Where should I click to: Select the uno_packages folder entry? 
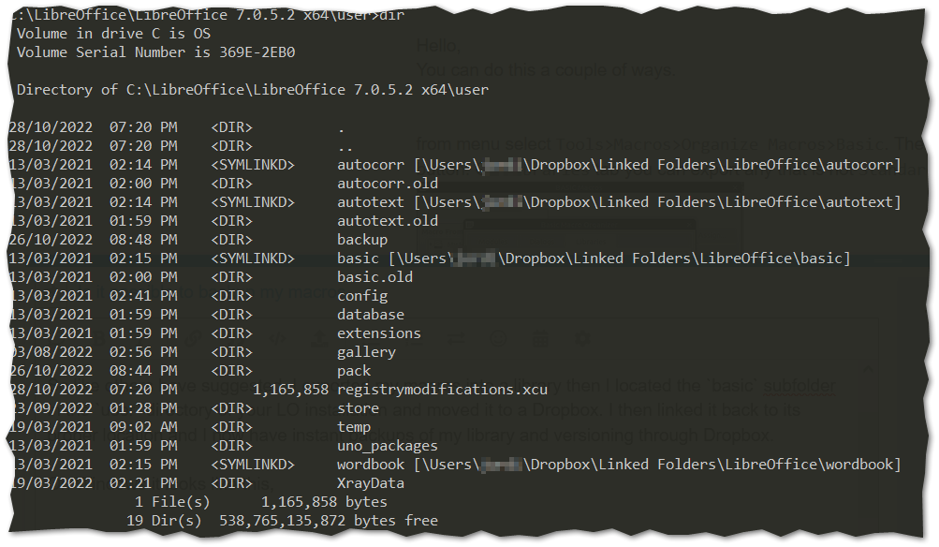pos(388,446)
